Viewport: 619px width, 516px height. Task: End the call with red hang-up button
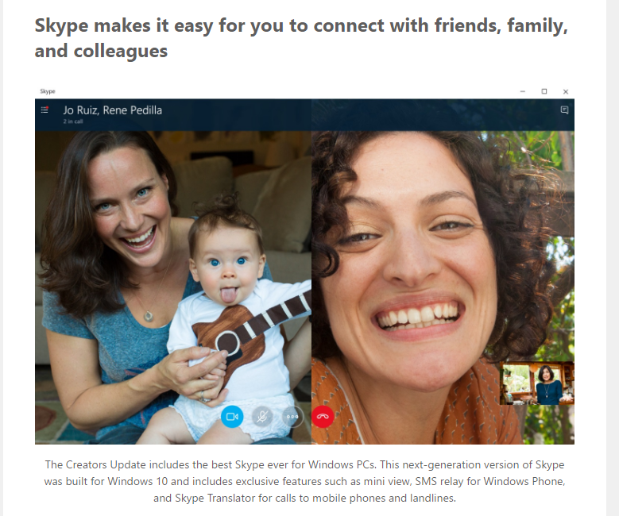(323, 417)
